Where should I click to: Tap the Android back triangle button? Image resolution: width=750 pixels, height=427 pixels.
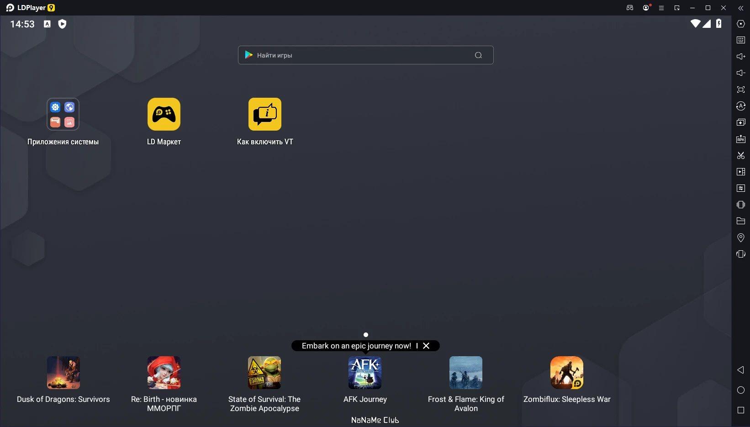pos(741,370)
